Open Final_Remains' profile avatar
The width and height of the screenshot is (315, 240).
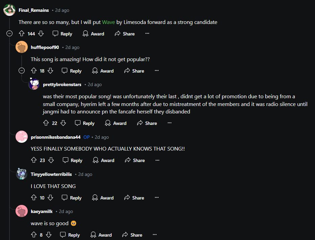pyautogui.click(x=9, y=10)
